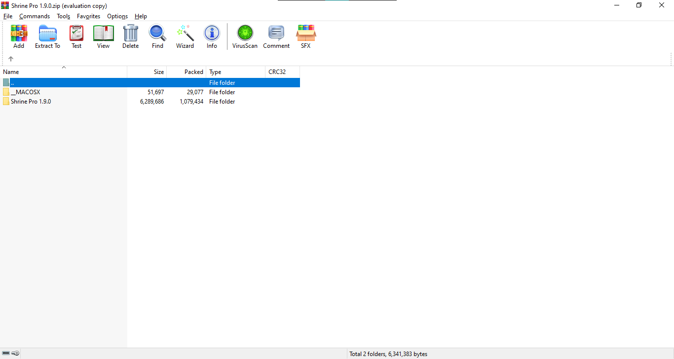Open the Favorites menu
The width and height of the screenshot is (674, 359).
click(89, 16)
